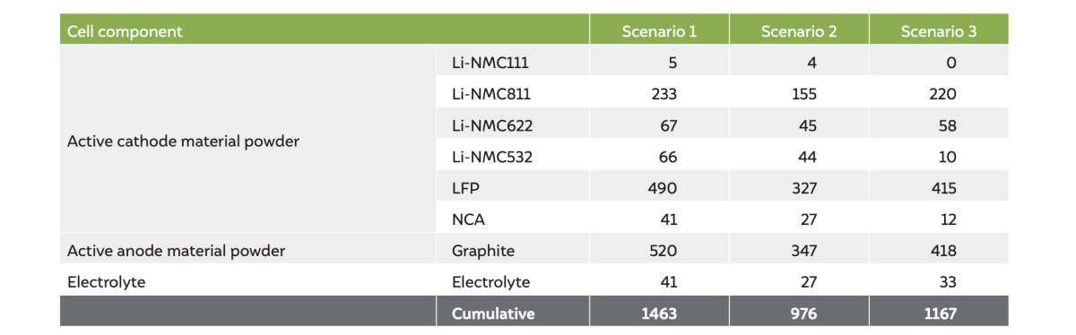1076x335 pixels.
Task: Select the Graphite Scenario 3 value 418
Action: [943, 251]
